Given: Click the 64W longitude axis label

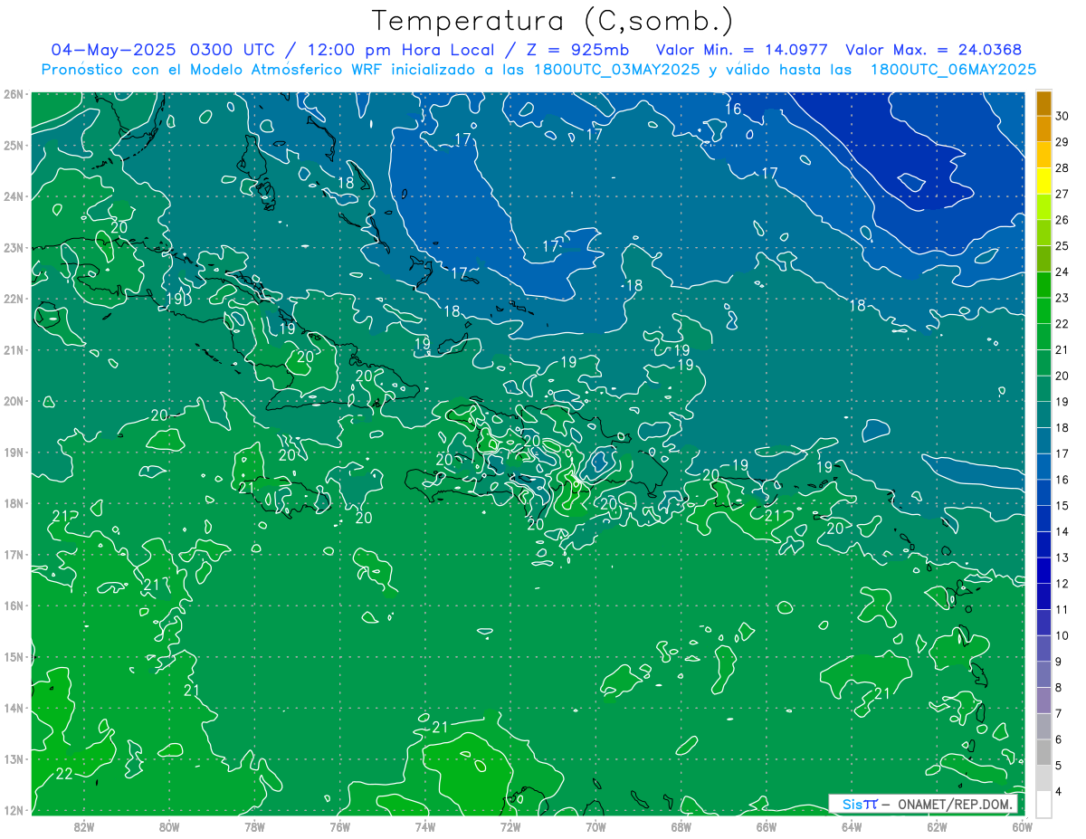Looking at the screenshot, I should click(x=851, y=825).
